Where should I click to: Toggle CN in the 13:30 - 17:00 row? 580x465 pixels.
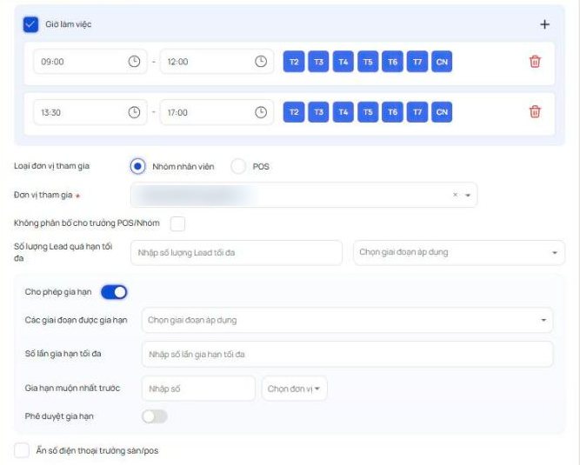(x=442, y=112)
